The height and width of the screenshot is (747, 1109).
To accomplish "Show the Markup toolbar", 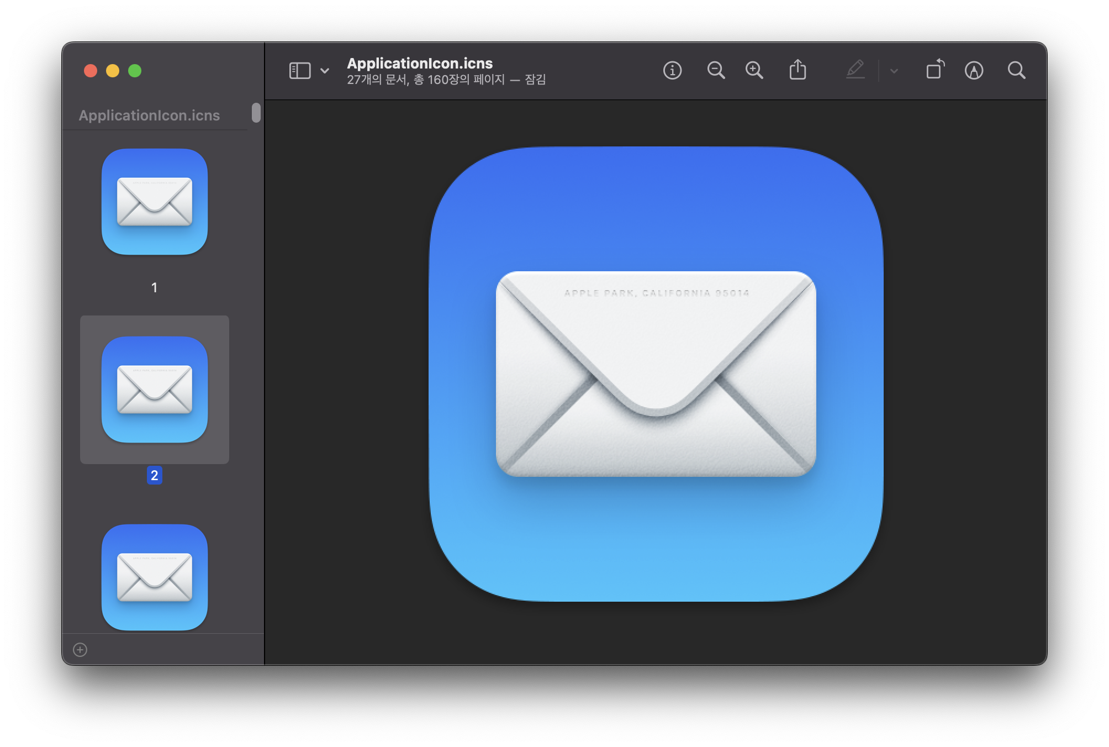I will [974, 71].
